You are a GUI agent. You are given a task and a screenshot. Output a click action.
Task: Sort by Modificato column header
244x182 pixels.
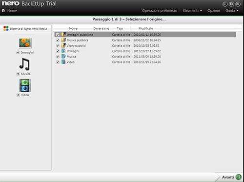146,28
